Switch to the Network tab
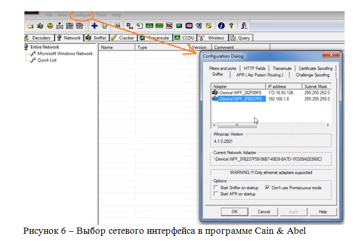Image resolution: width=356 pixels, height=242 pixels. (69, 38)
